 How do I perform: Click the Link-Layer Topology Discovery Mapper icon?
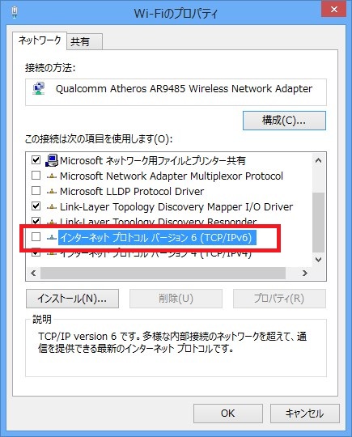tap(52, 207)
